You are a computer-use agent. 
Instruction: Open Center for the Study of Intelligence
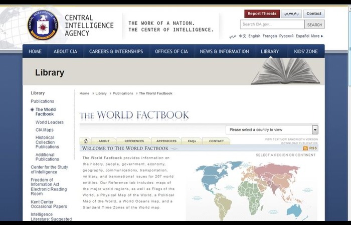tap(49, 169)
